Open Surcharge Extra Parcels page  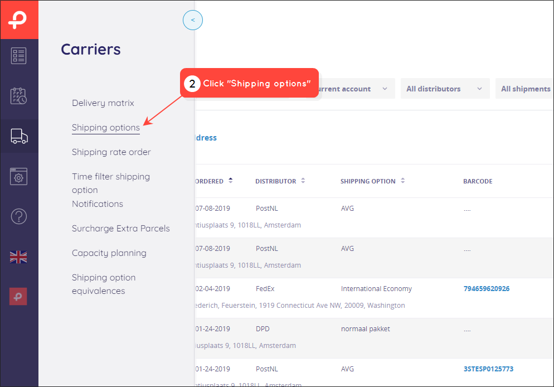point(121,228)
